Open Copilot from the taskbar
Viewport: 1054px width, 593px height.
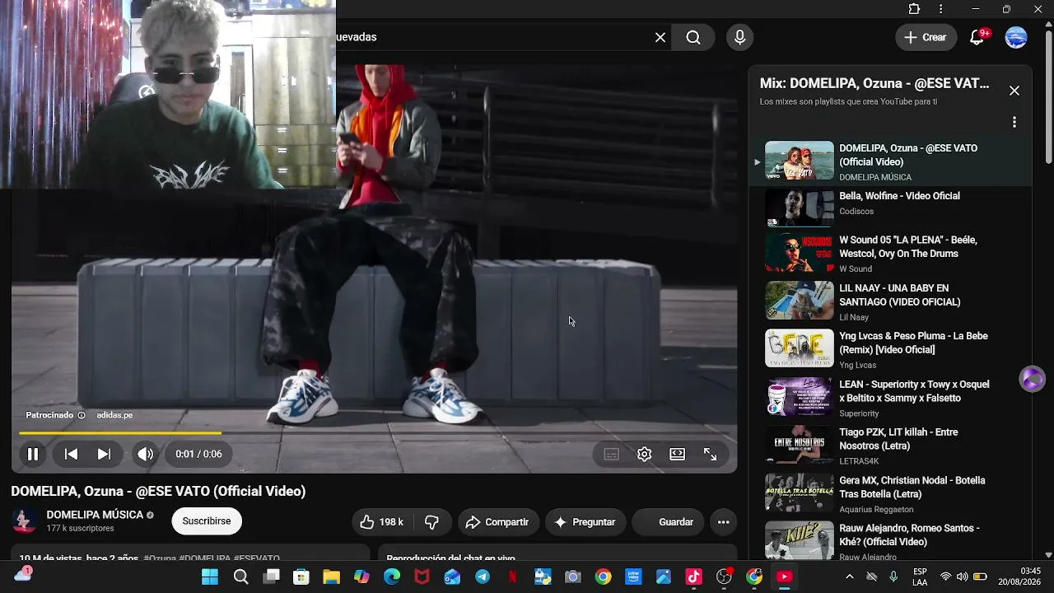[361, 577]
